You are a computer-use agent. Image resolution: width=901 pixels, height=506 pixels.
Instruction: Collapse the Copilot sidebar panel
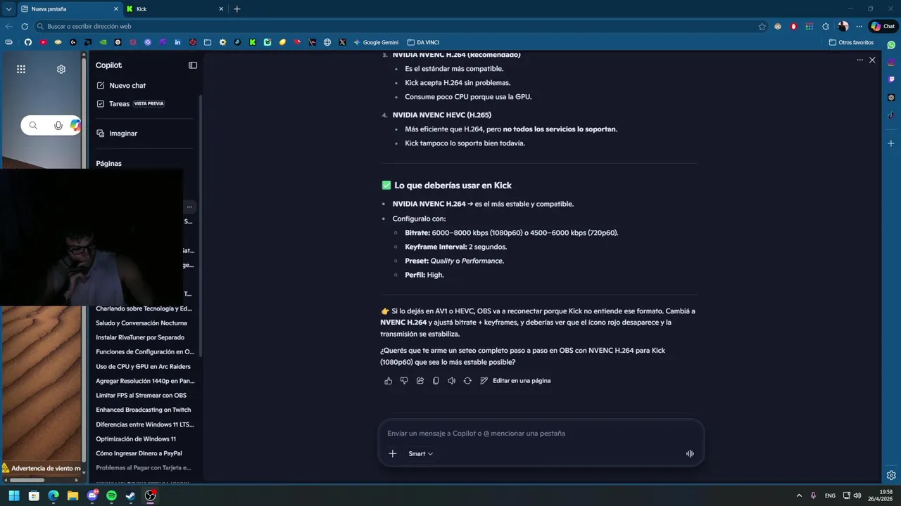[x=193, y=65]
